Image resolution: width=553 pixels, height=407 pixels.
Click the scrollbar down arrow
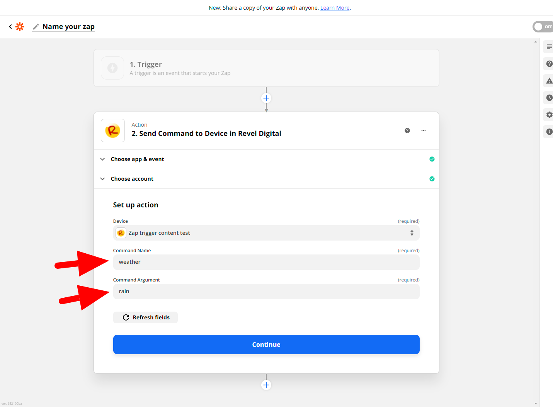[536, 404]
